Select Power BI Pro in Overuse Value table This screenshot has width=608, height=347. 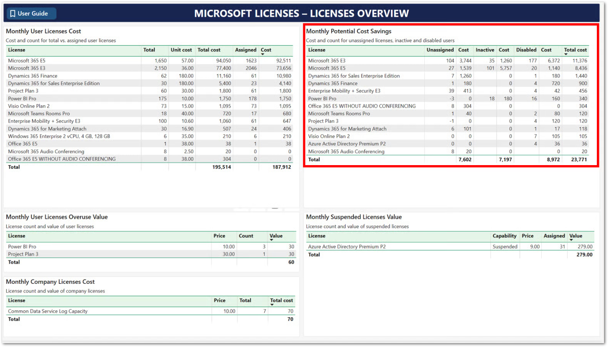22,247
